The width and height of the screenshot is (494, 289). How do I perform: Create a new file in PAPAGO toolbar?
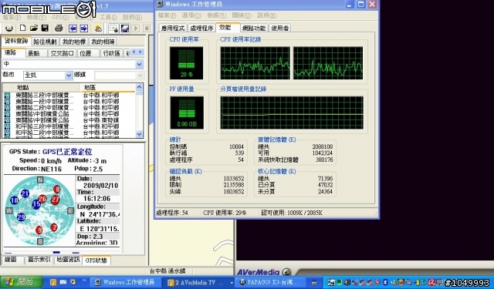(22, 29)
